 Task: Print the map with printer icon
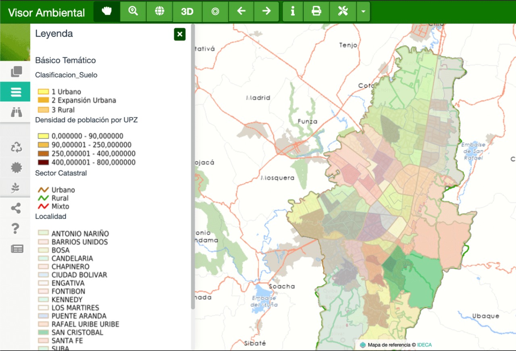click(316, 11)
